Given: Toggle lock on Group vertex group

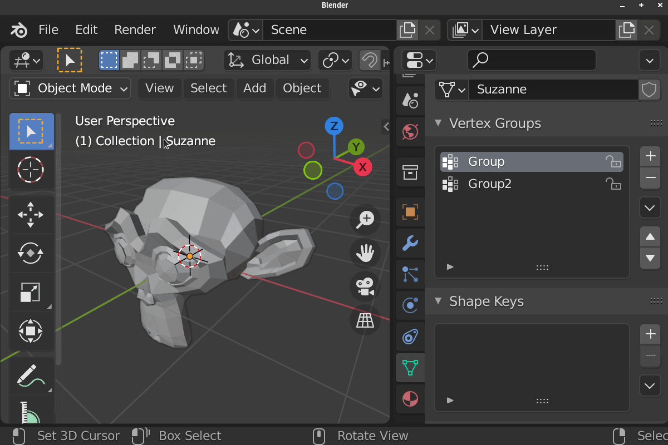Looking at the screenshot, I should click(x=613, y=162).
